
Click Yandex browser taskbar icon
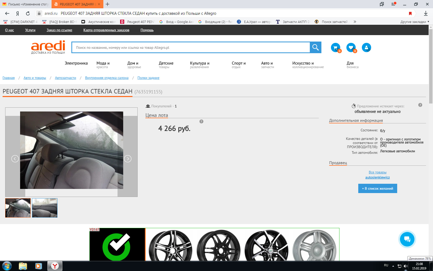[x=55, y=266]
